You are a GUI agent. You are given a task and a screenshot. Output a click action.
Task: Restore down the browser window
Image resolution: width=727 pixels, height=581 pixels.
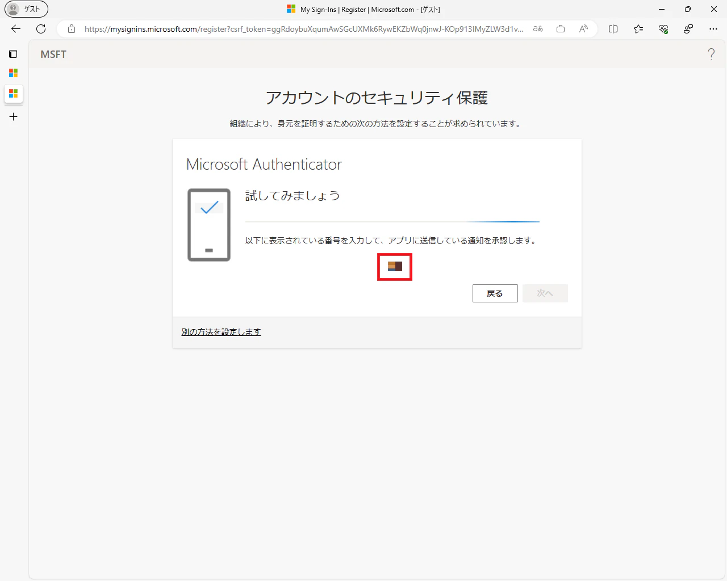(688, 9)
